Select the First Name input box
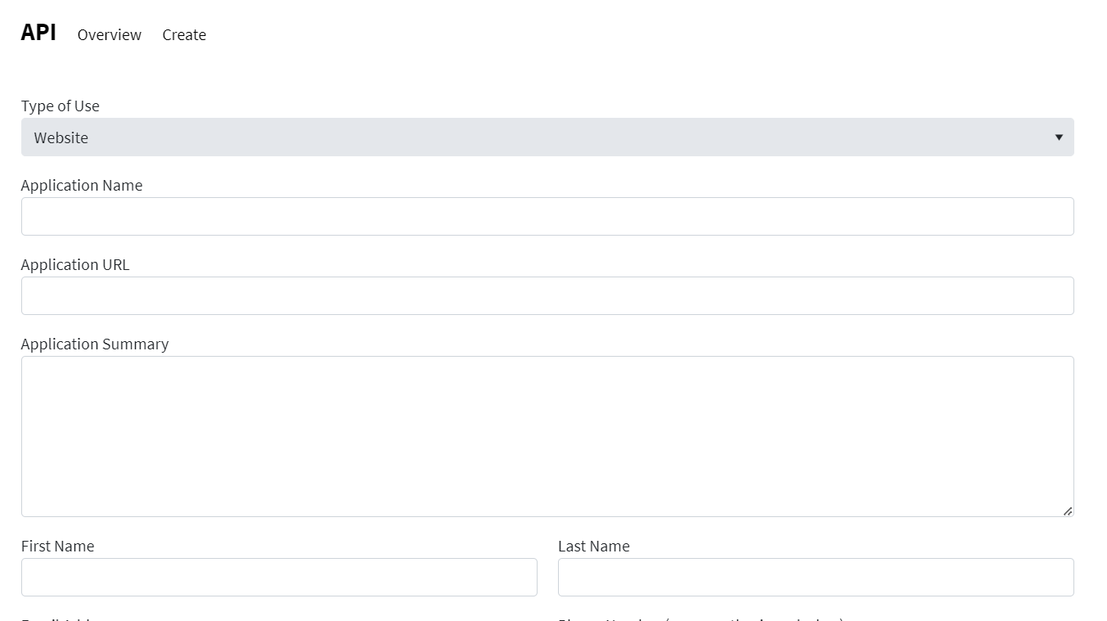 point(279,578)
